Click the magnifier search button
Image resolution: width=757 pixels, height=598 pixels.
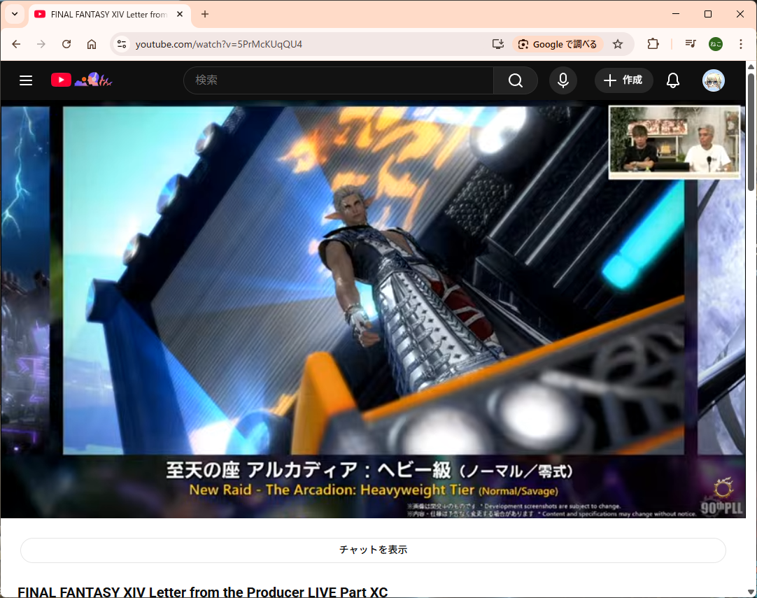coord(516,80)
